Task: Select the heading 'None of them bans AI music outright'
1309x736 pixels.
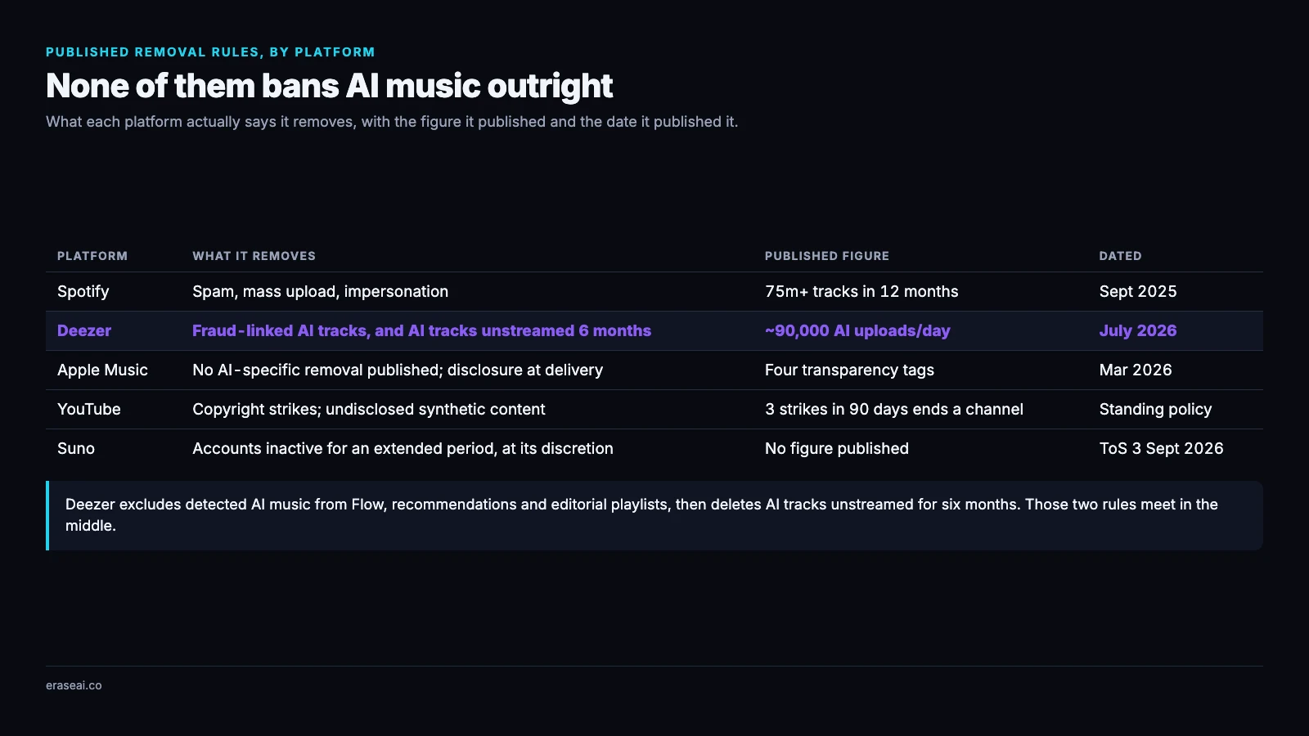Action: tap(329, 86)
